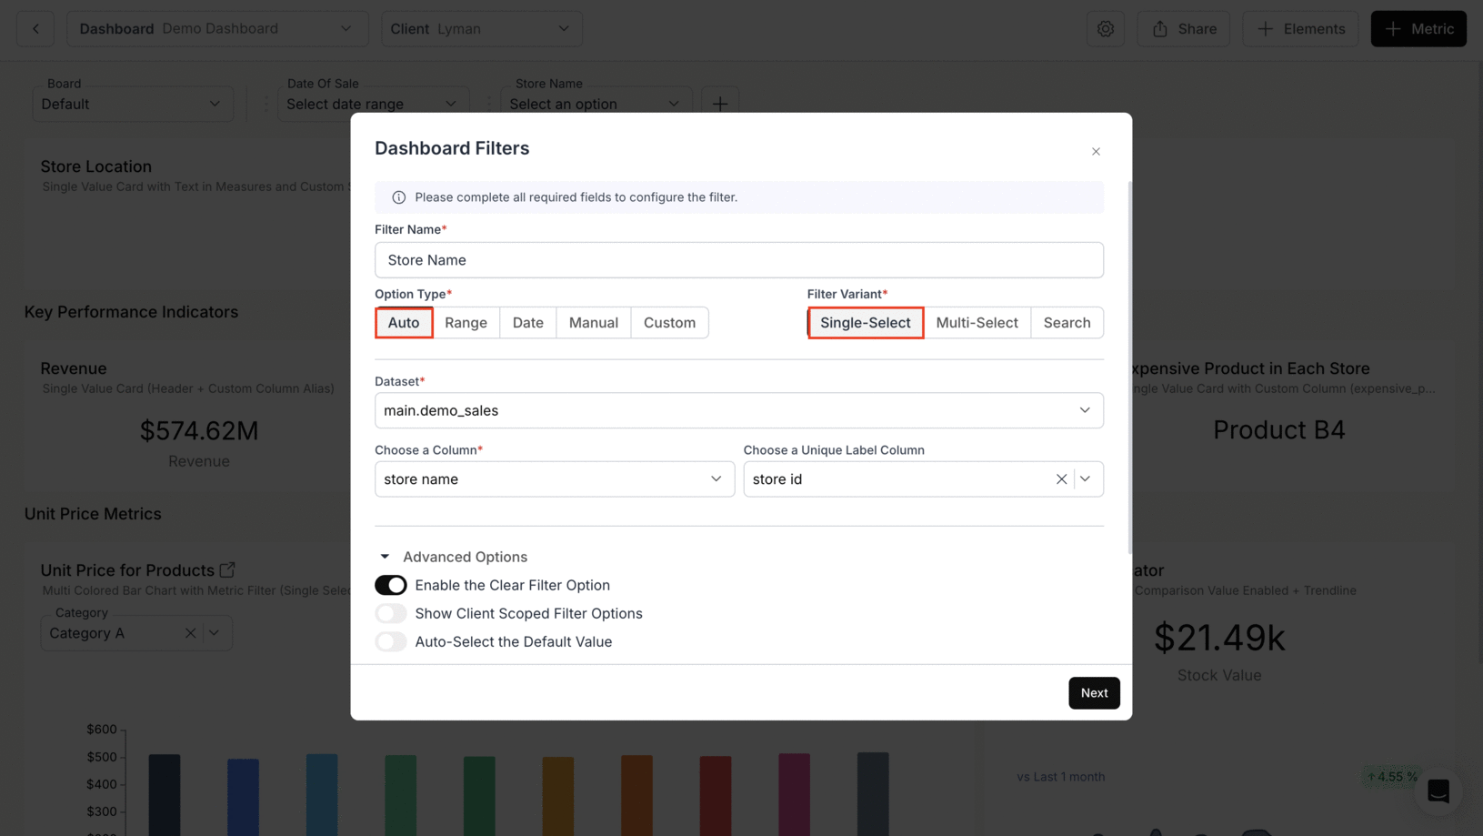Image resolution: width=1483 pixels, height=836 pixels.
Task: Close the Dashboard Filters dialog
Action: pyautogui.click(x=1096, y=152)
